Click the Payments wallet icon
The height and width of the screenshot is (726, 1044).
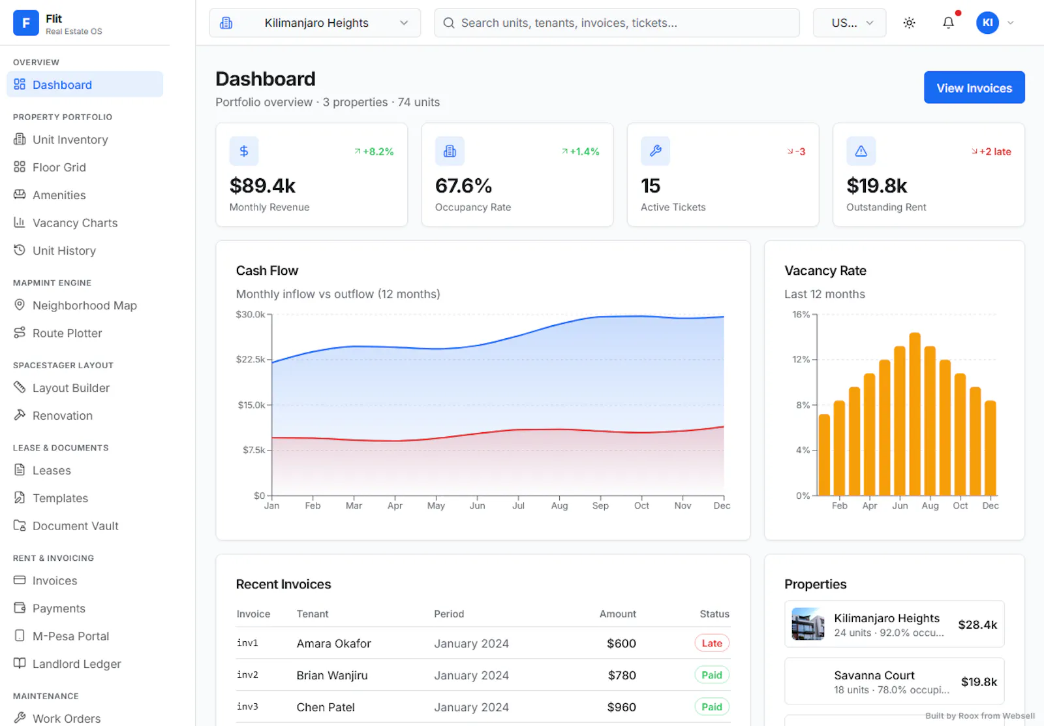20,608
